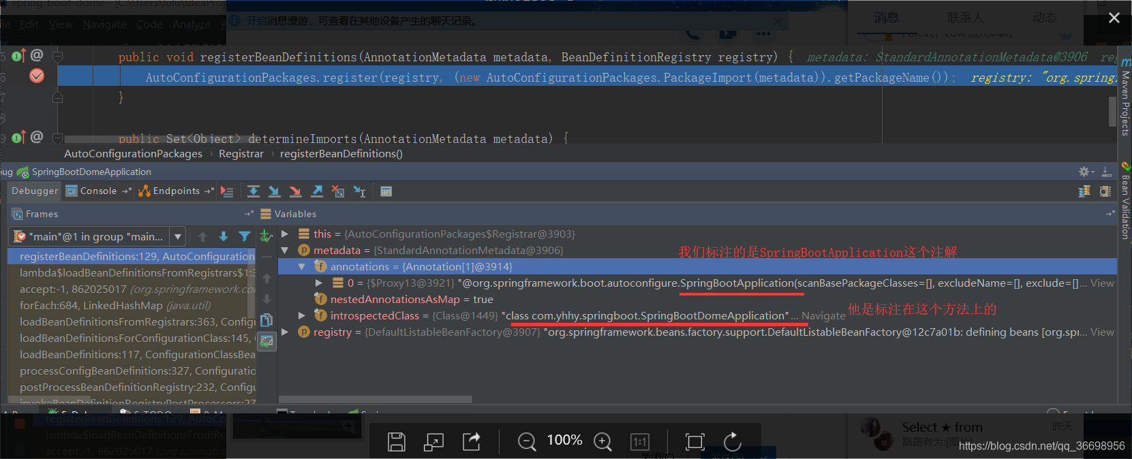The height and width of the screenshot is (459, 1132).
Task: Click the Step Over icon
Action: tap(254, 191)
